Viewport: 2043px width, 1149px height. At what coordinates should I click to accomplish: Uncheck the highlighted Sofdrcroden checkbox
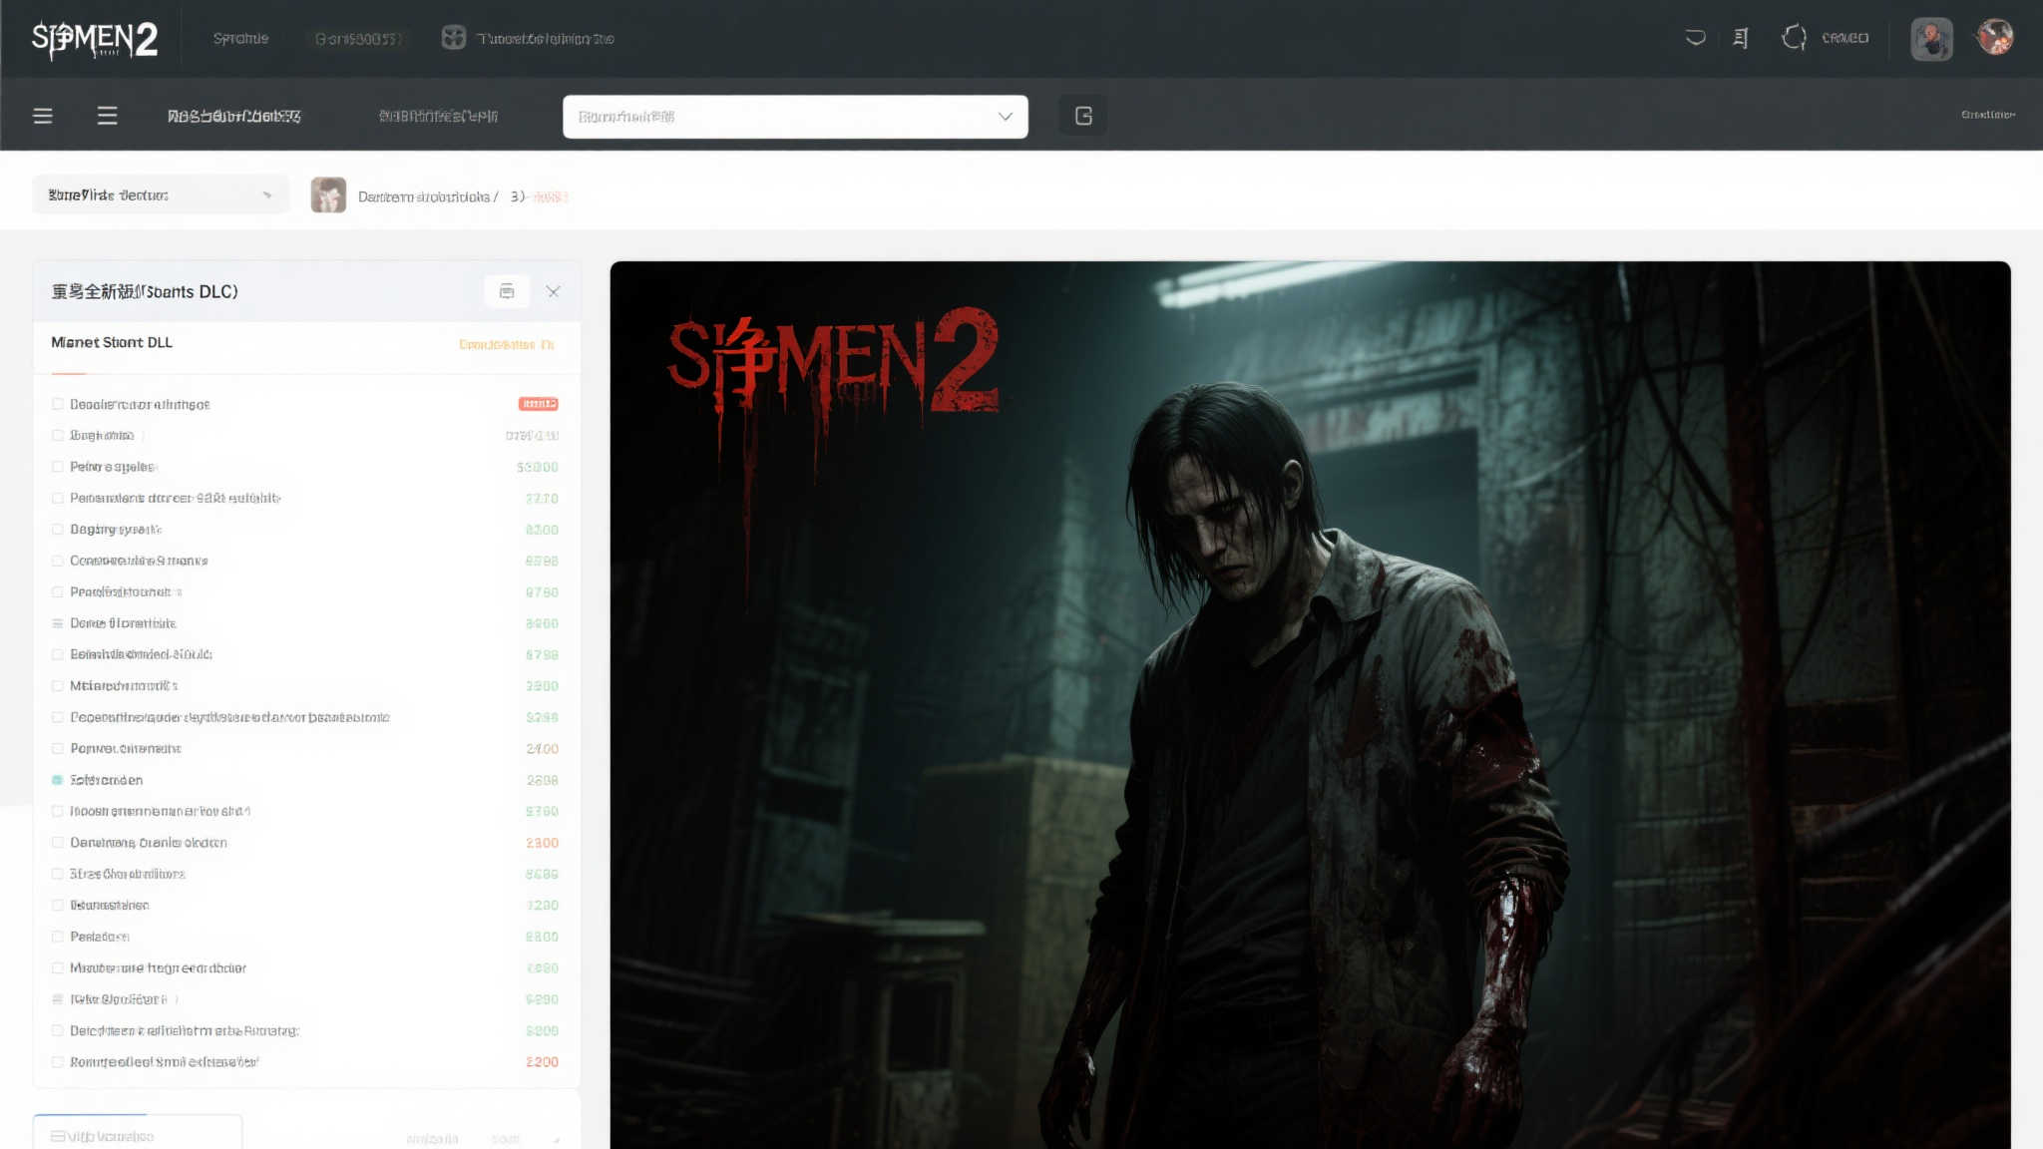58,780
